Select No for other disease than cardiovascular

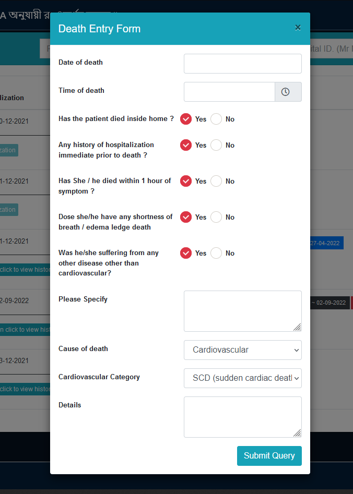(216, 253)
